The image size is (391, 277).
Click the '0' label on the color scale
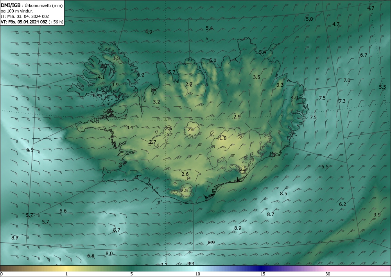[2, 274]
